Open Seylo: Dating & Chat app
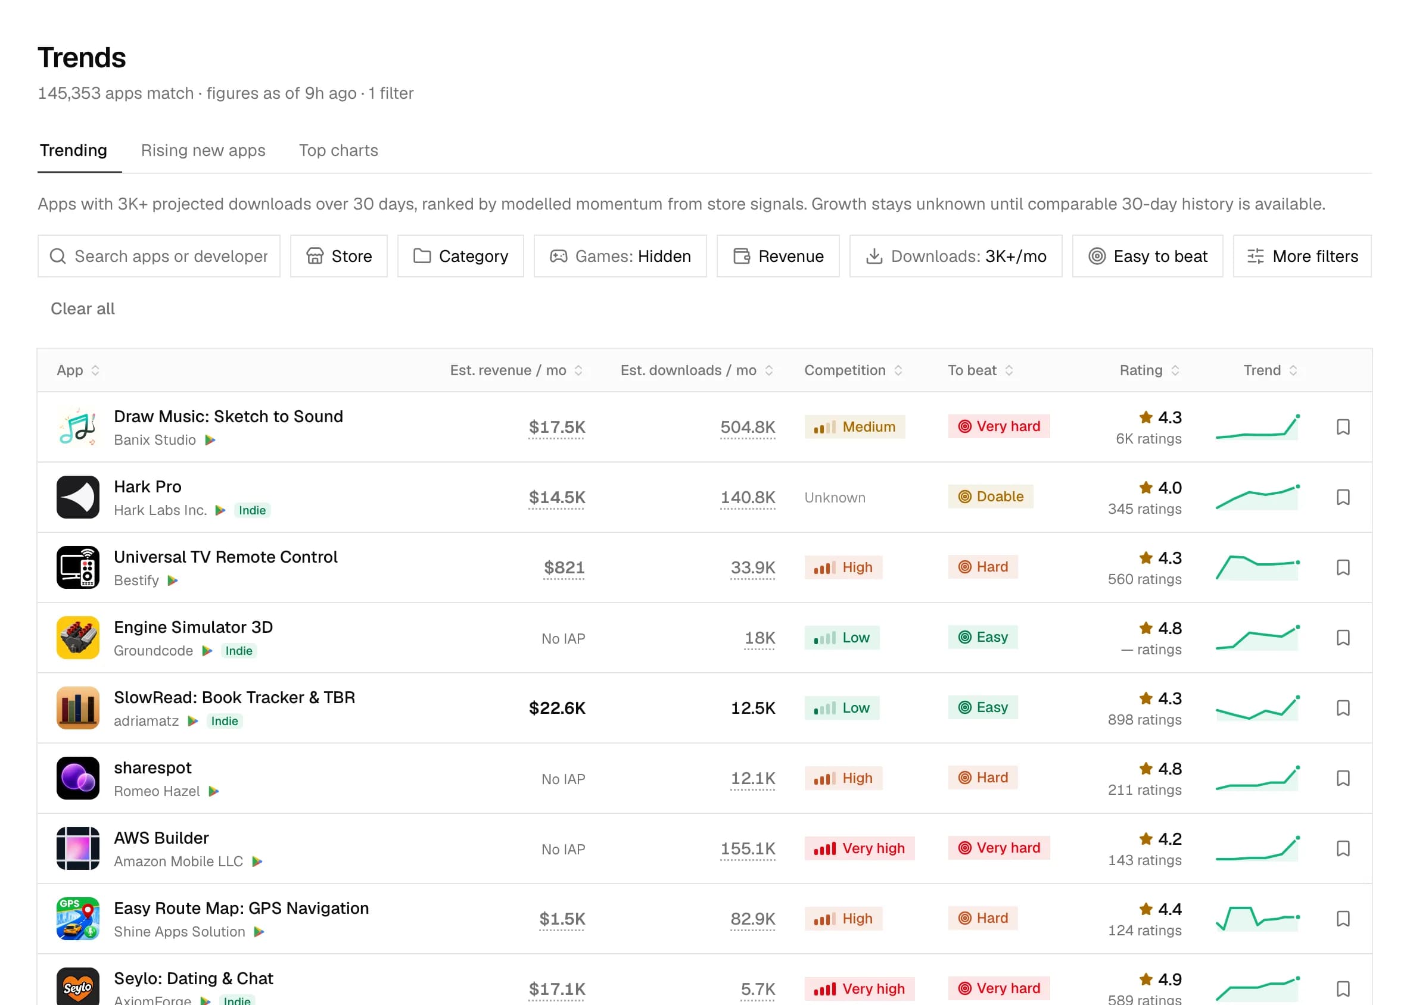The height and width of the screenshot is (1005, 1410). 193,978
